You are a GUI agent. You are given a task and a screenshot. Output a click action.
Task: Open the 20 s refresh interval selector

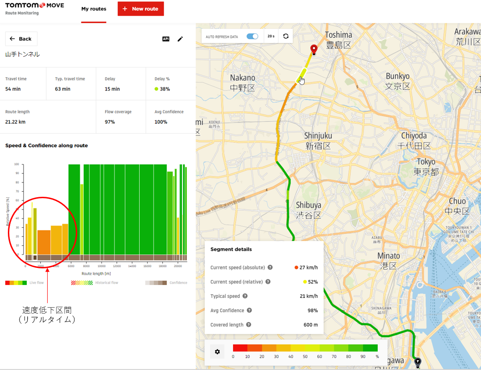point(271,36)
